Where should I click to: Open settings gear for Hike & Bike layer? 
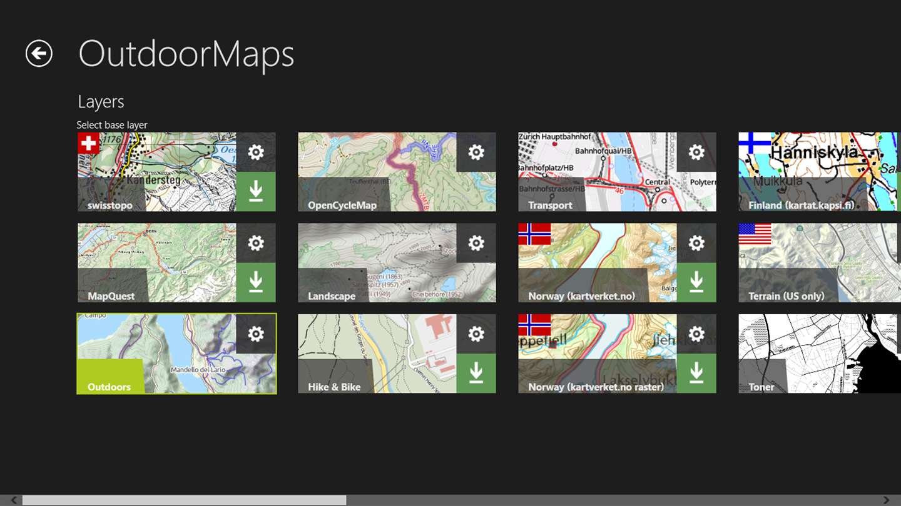point(476,334)
